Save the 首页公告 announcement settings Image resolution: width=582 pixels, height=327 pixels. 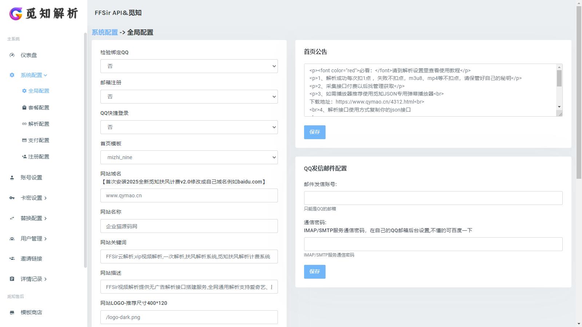click(x=314, y=132)
